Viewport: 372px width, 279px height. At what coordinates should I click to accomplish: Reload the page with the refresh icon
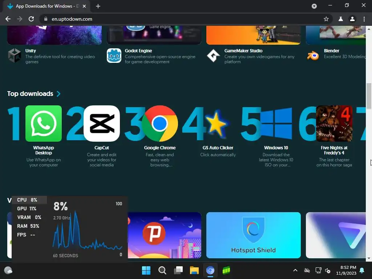tap(31, 19)
